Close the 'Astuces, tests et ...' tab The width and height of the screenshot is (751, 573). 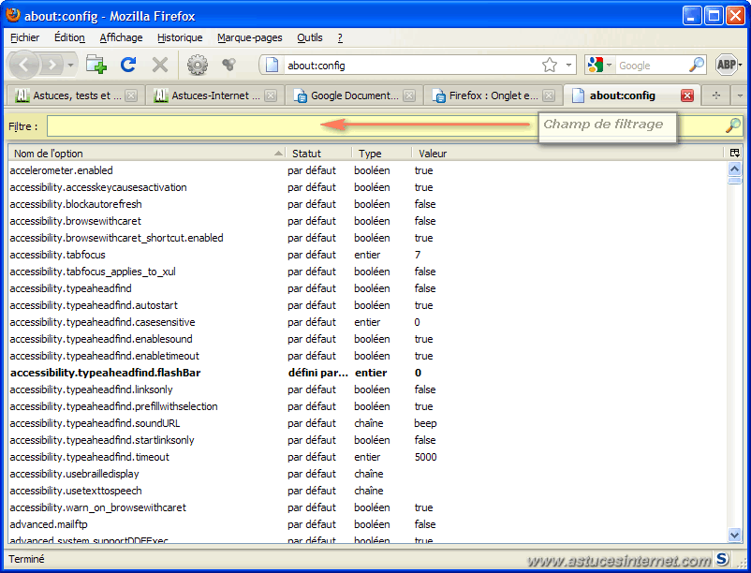[x=131, y=95]
